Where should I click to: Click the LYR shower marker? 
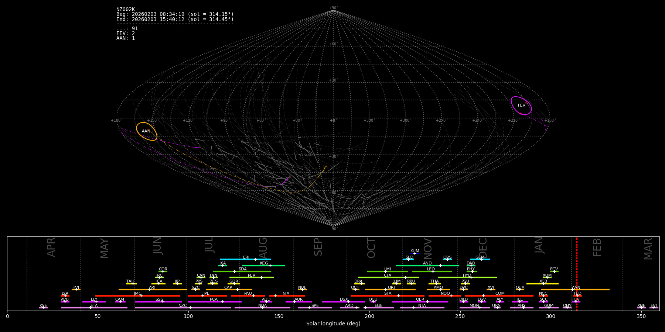pos(65,295)
